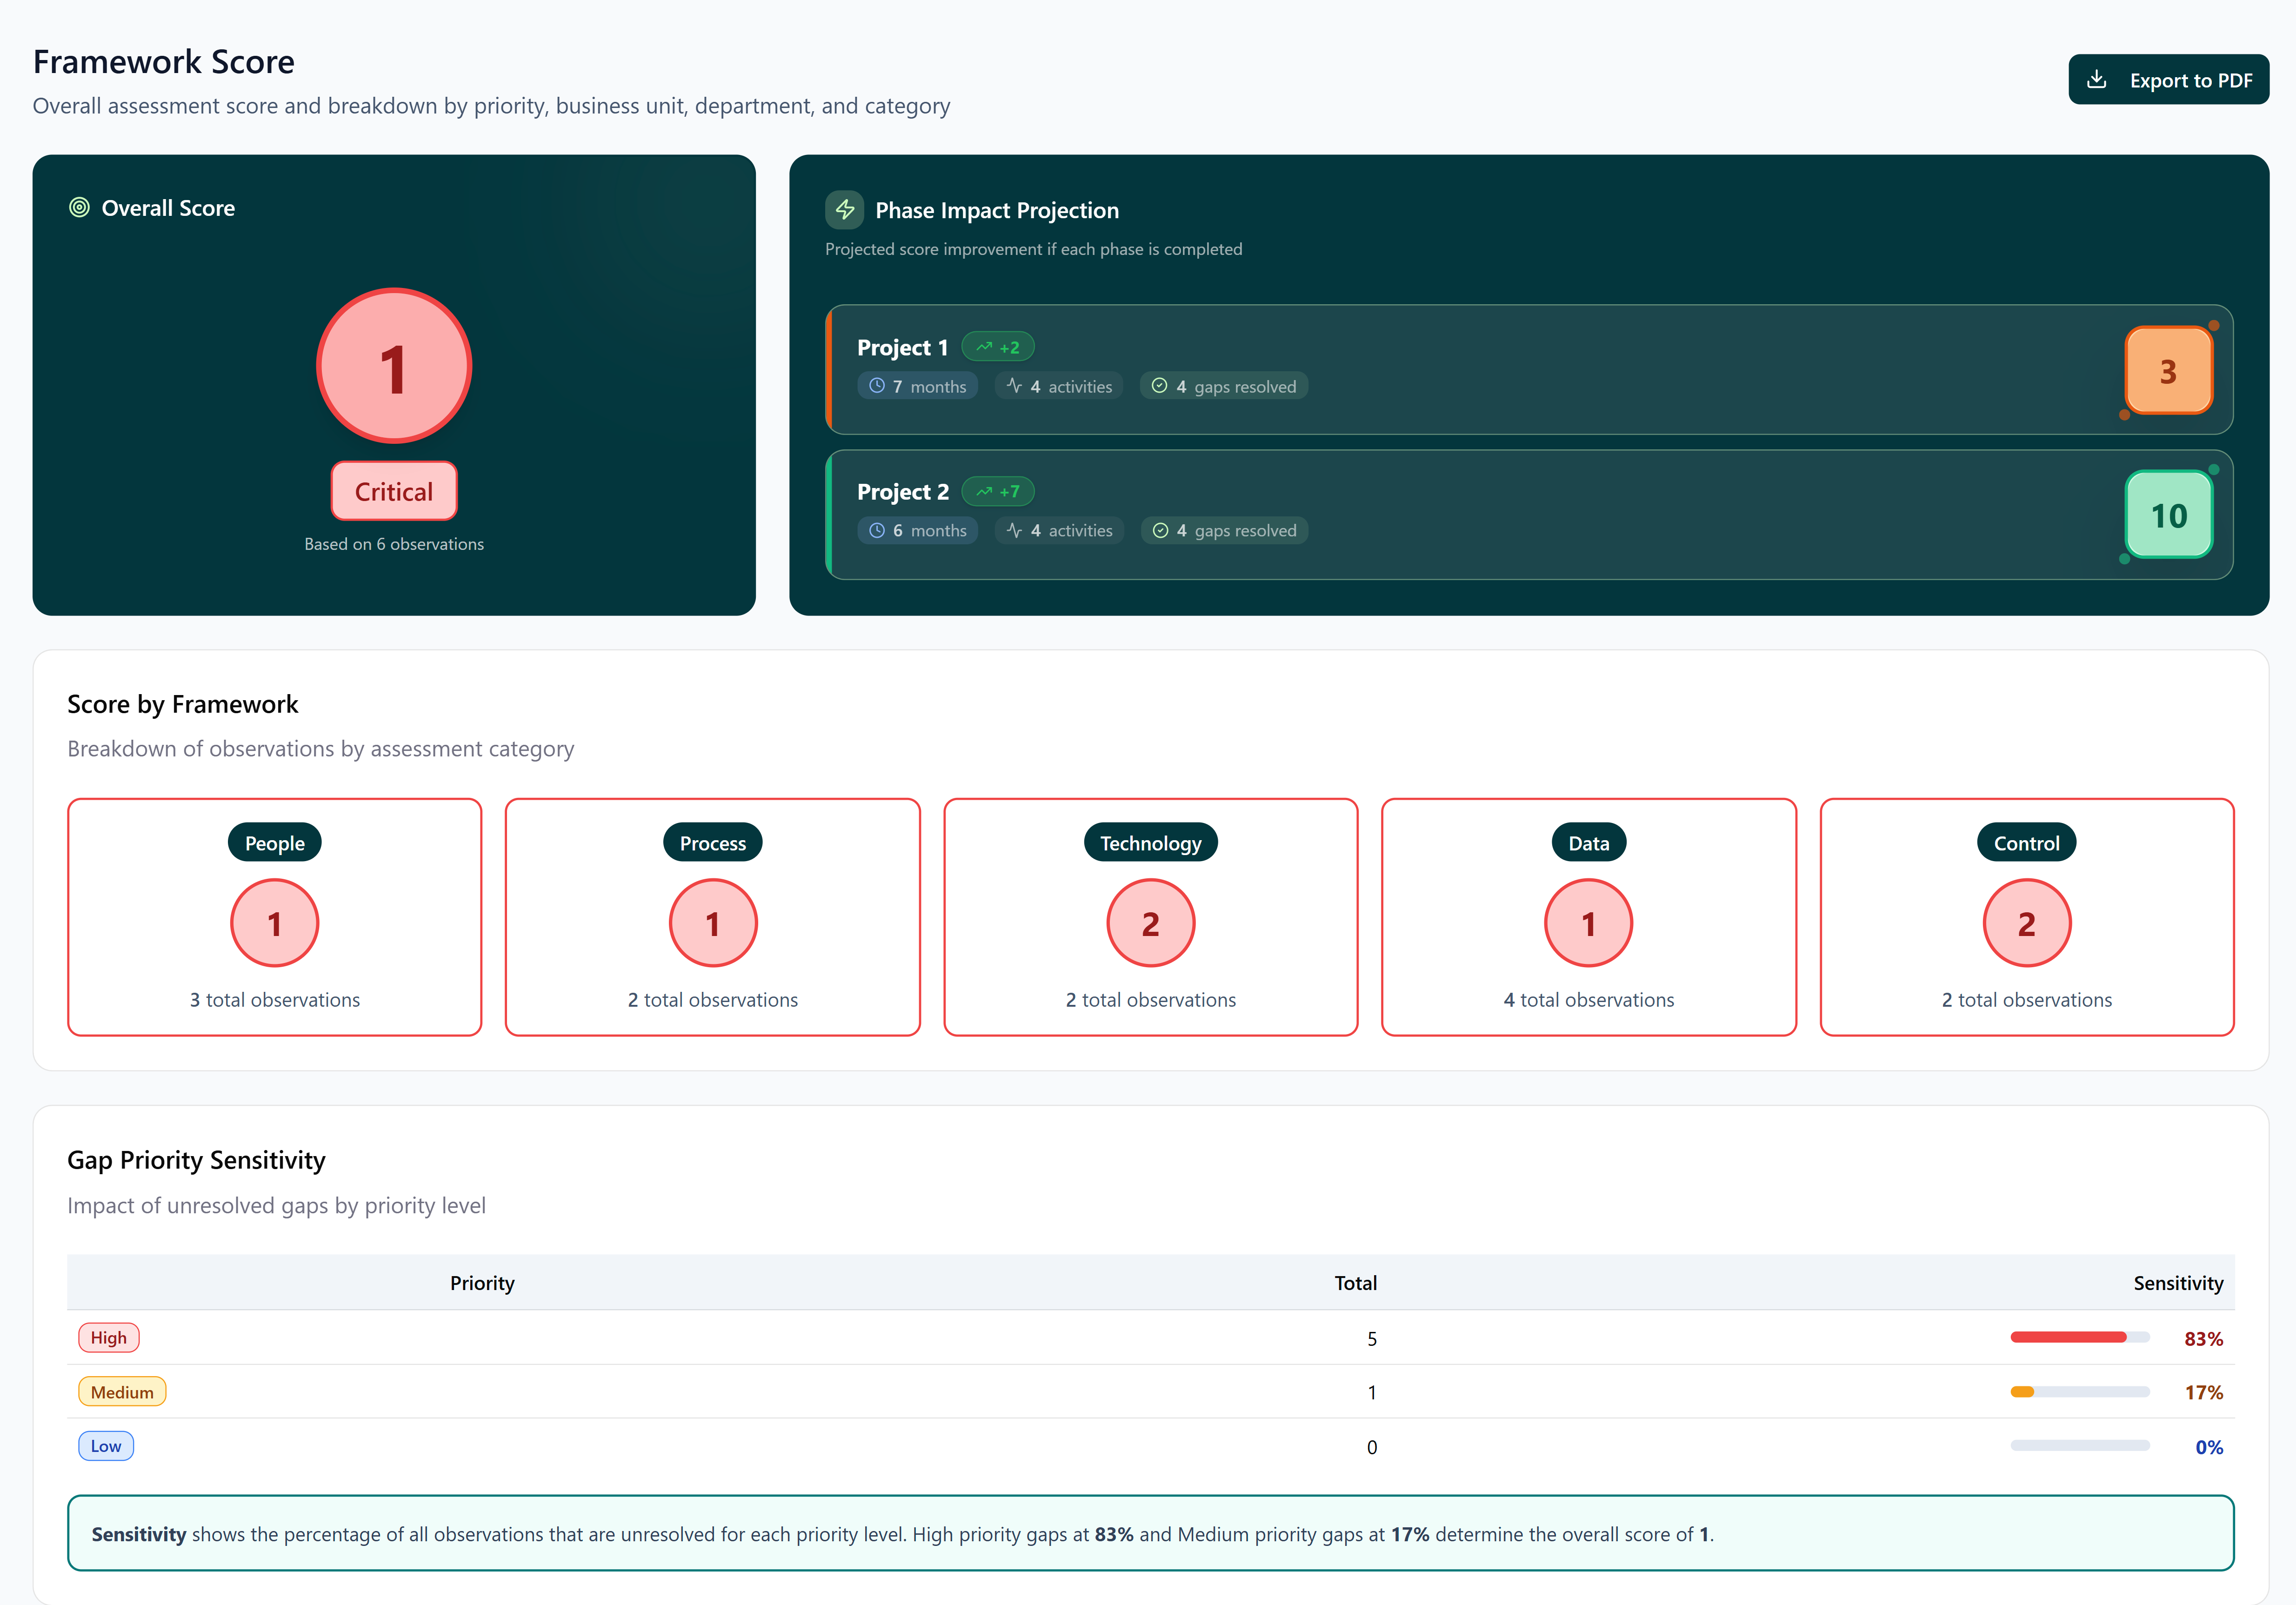Click the checkmark icon in Project 2 gaps resolved
The image size is (2296, 1605).
(x=1160, y=531)
